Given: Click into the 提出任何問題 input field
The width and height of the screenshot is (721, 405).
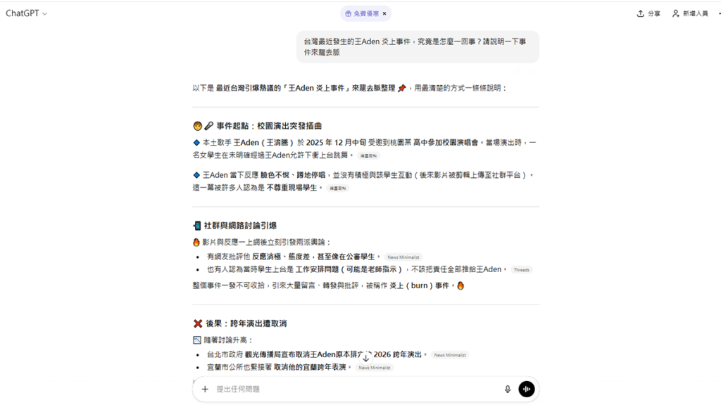Looking at the screenshot, I should tap(352, 389).
